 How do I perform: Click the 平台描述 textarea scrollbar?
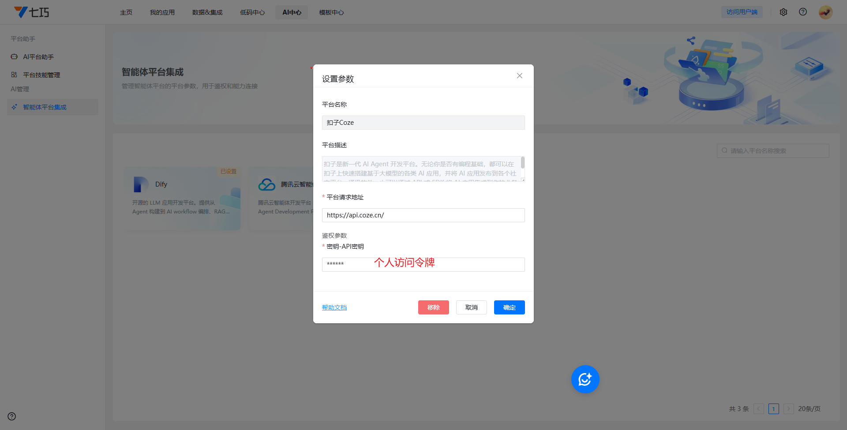tap(523, 163)
